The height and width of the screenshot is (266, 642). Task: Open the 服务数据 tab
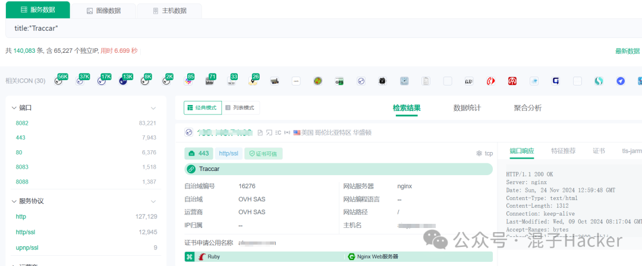coord(37,10)
